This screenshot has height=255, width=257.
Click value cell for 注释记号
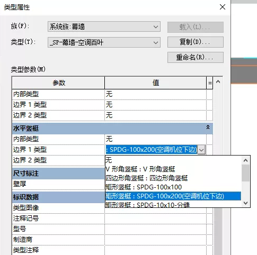[x=155, y=218]
